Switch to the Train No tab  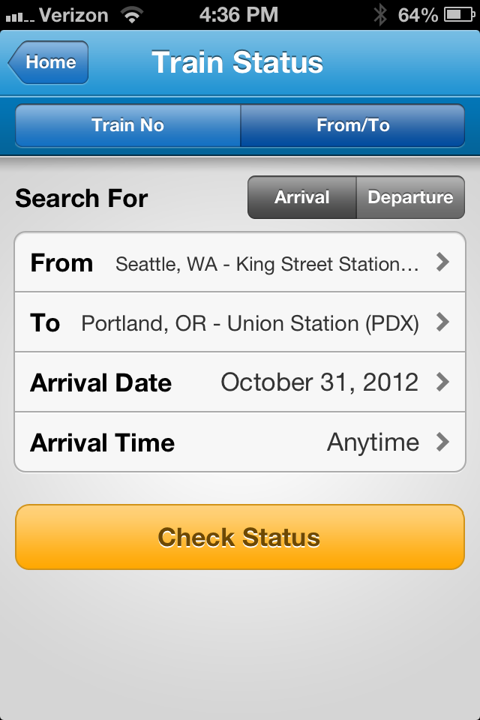point(127,125)
